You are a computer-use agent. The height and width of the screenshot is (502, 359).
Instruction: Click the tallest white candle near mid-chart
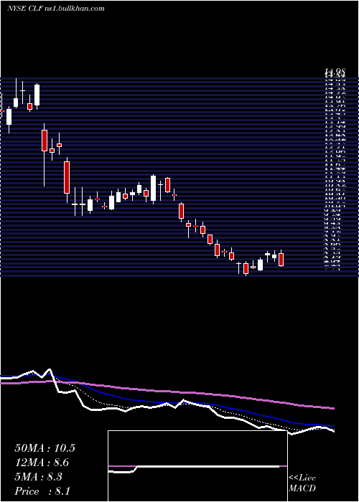[153, 188]
